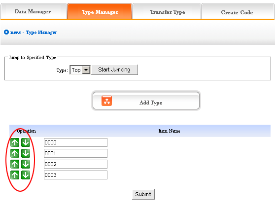The height and width of the screenshot is (207, 275).
Task: Click the down arrow beside item 0001
Action: click(x=26, y=153)
